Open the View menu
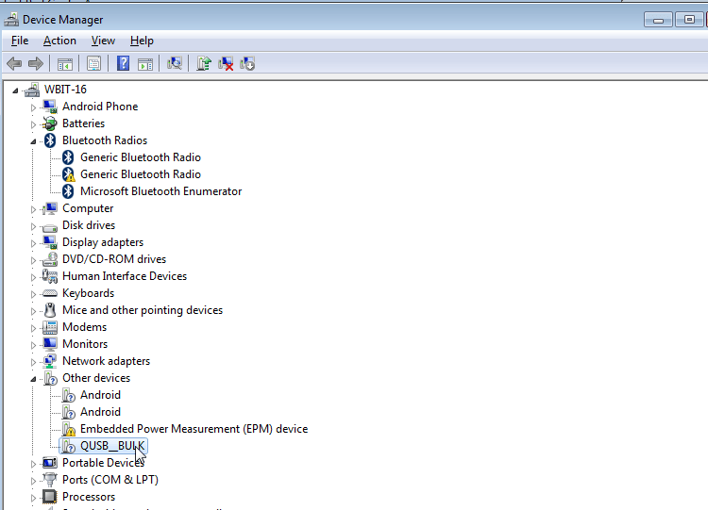Image resolution: width=708 pixels, height=510 pixels. click(103, 41)
